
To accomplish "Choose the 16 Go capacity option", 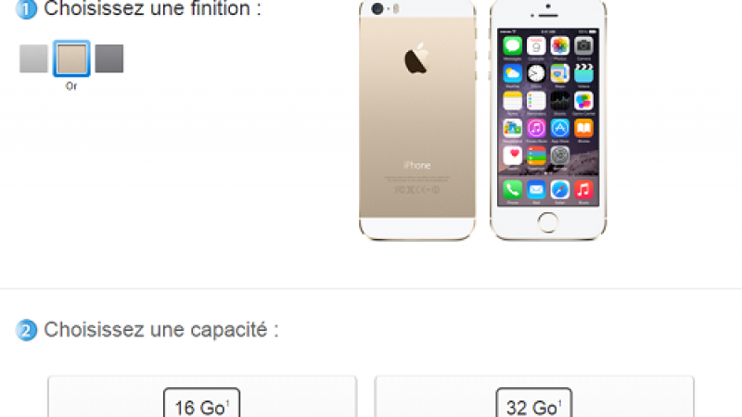I will 201,403.
